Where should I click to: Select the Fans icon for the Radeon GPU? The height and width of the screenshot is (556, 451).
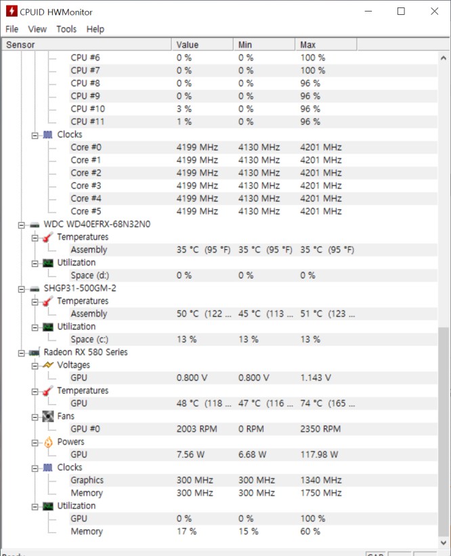47,416
